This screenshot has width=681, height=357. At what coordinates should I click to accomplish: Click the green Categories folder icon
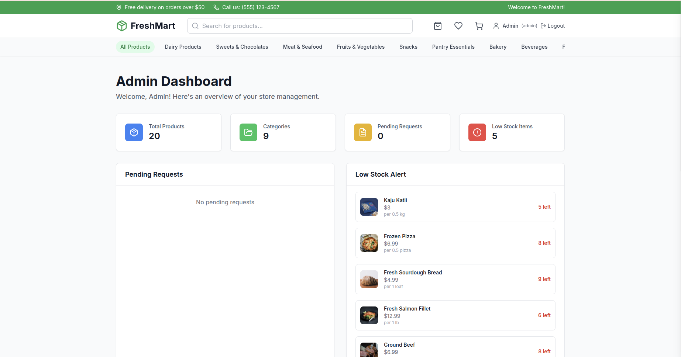pos(248,132)
